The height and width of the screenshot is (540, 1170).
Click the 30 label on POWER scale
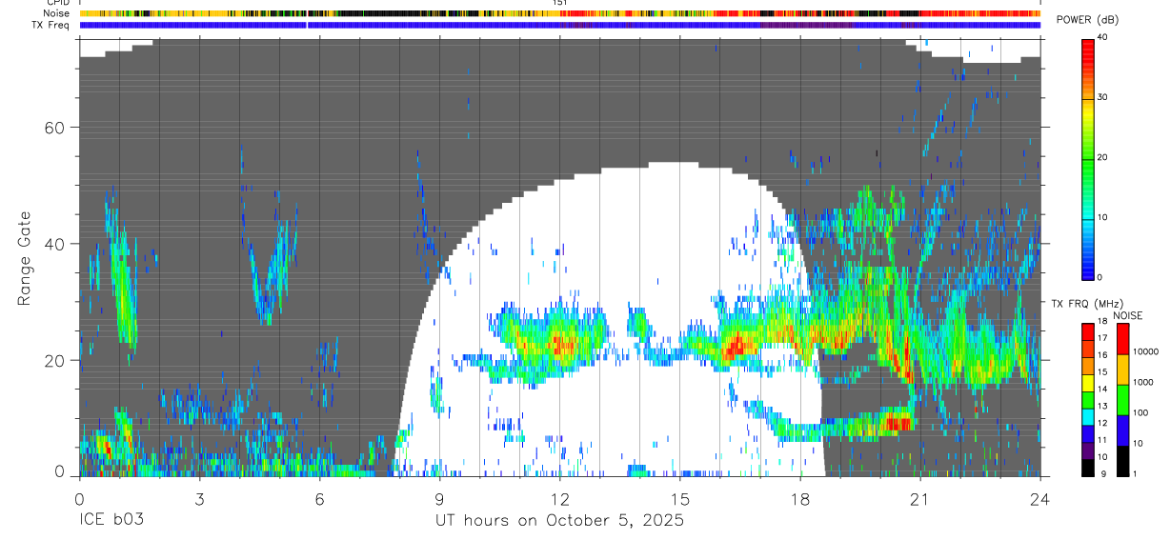[x=1103, y=98]
